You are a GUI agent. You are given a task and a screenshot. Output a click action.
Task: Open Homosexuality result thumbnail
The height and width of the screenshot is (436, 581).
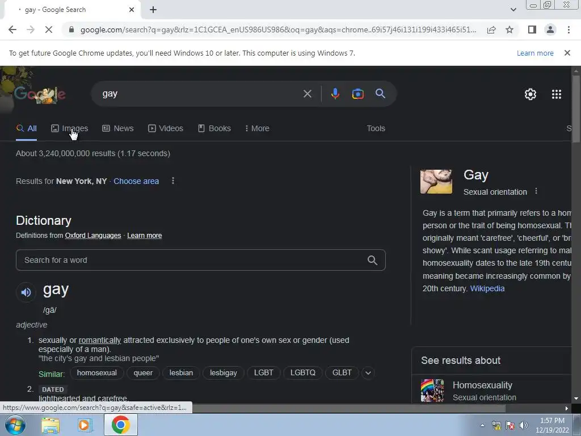tap(432, 391)
